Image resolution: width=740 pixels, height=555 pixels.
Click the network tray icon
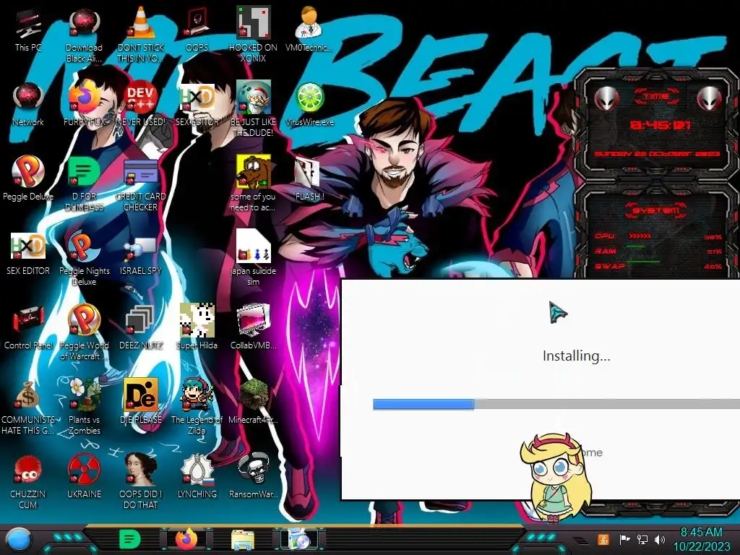pos(642,539)
